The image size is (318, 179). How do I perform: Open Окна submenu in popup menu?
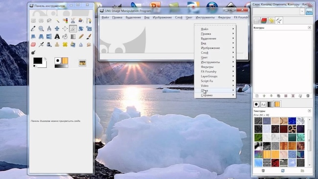[x=215, y=90]
